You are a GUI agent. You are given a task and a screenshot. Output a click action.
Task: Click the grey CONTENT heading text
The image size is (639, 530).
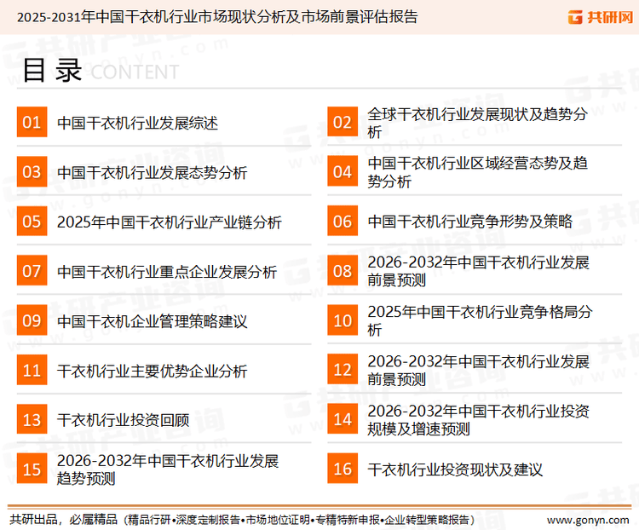point(135,72)
